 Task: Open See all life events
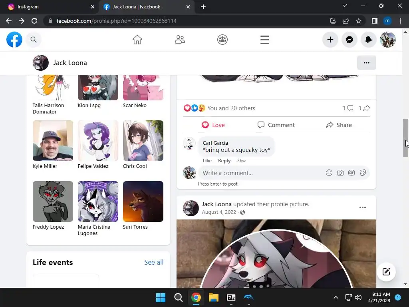[154, 262]
